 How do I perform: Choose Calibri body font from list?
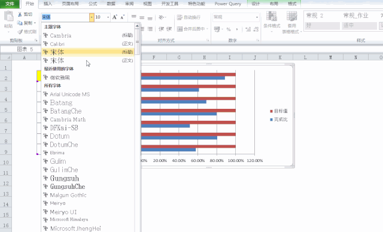pos(88,44)
